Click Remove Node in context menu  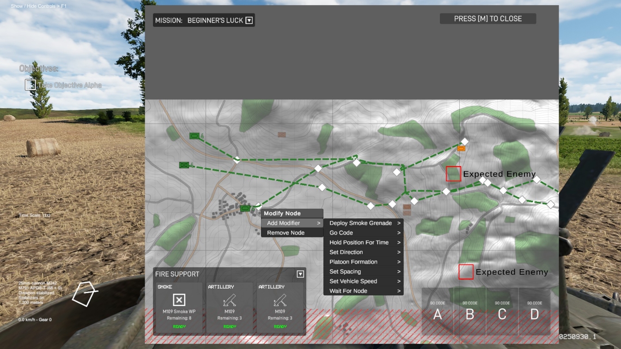(286, 233)
